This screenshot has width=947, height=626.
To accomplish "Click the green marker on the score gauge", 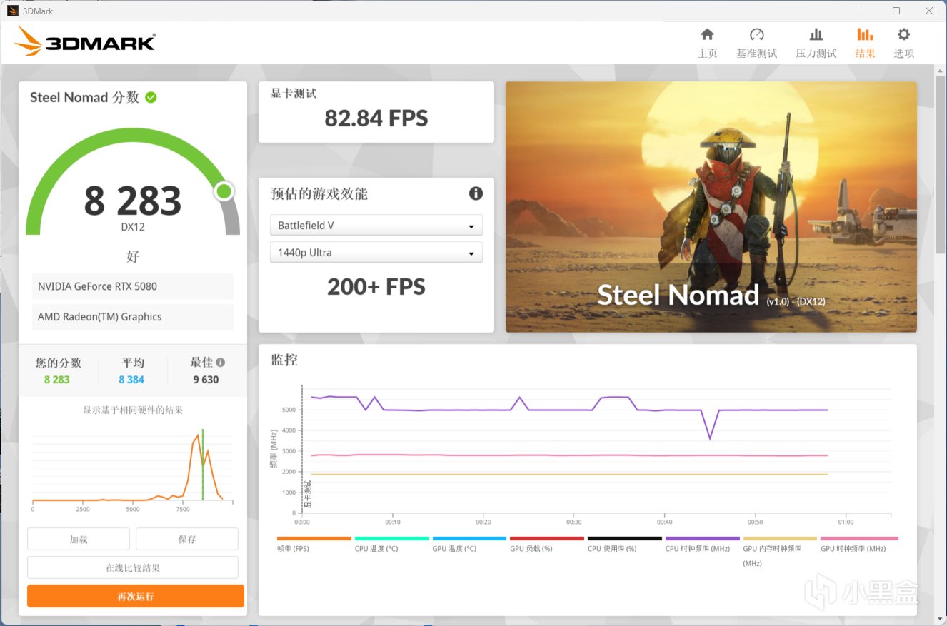I will click(224, 191).
